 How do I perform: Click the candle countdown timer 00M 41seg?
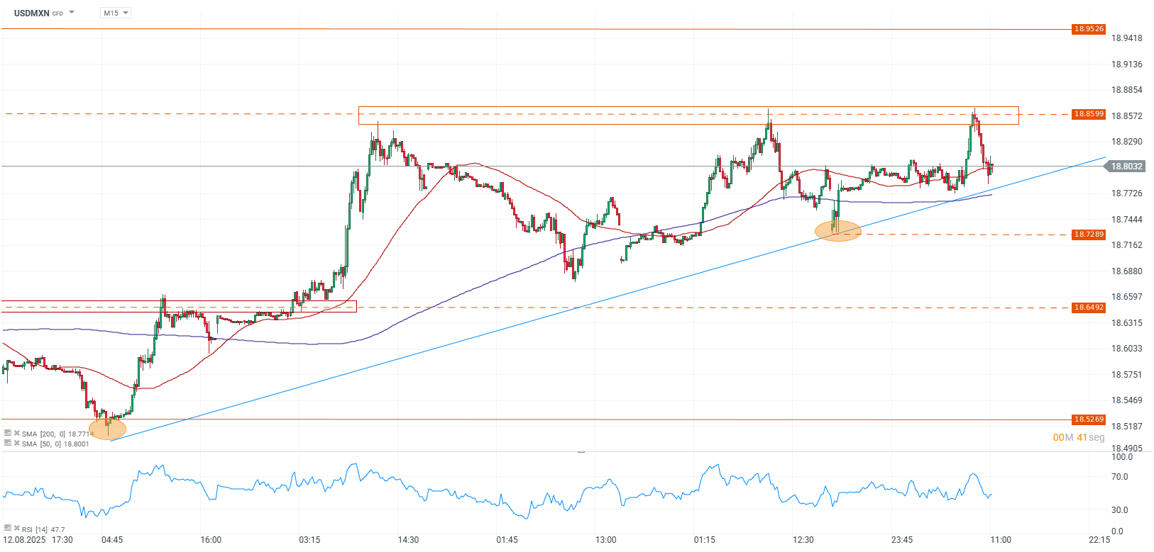tap(1079, 437)
